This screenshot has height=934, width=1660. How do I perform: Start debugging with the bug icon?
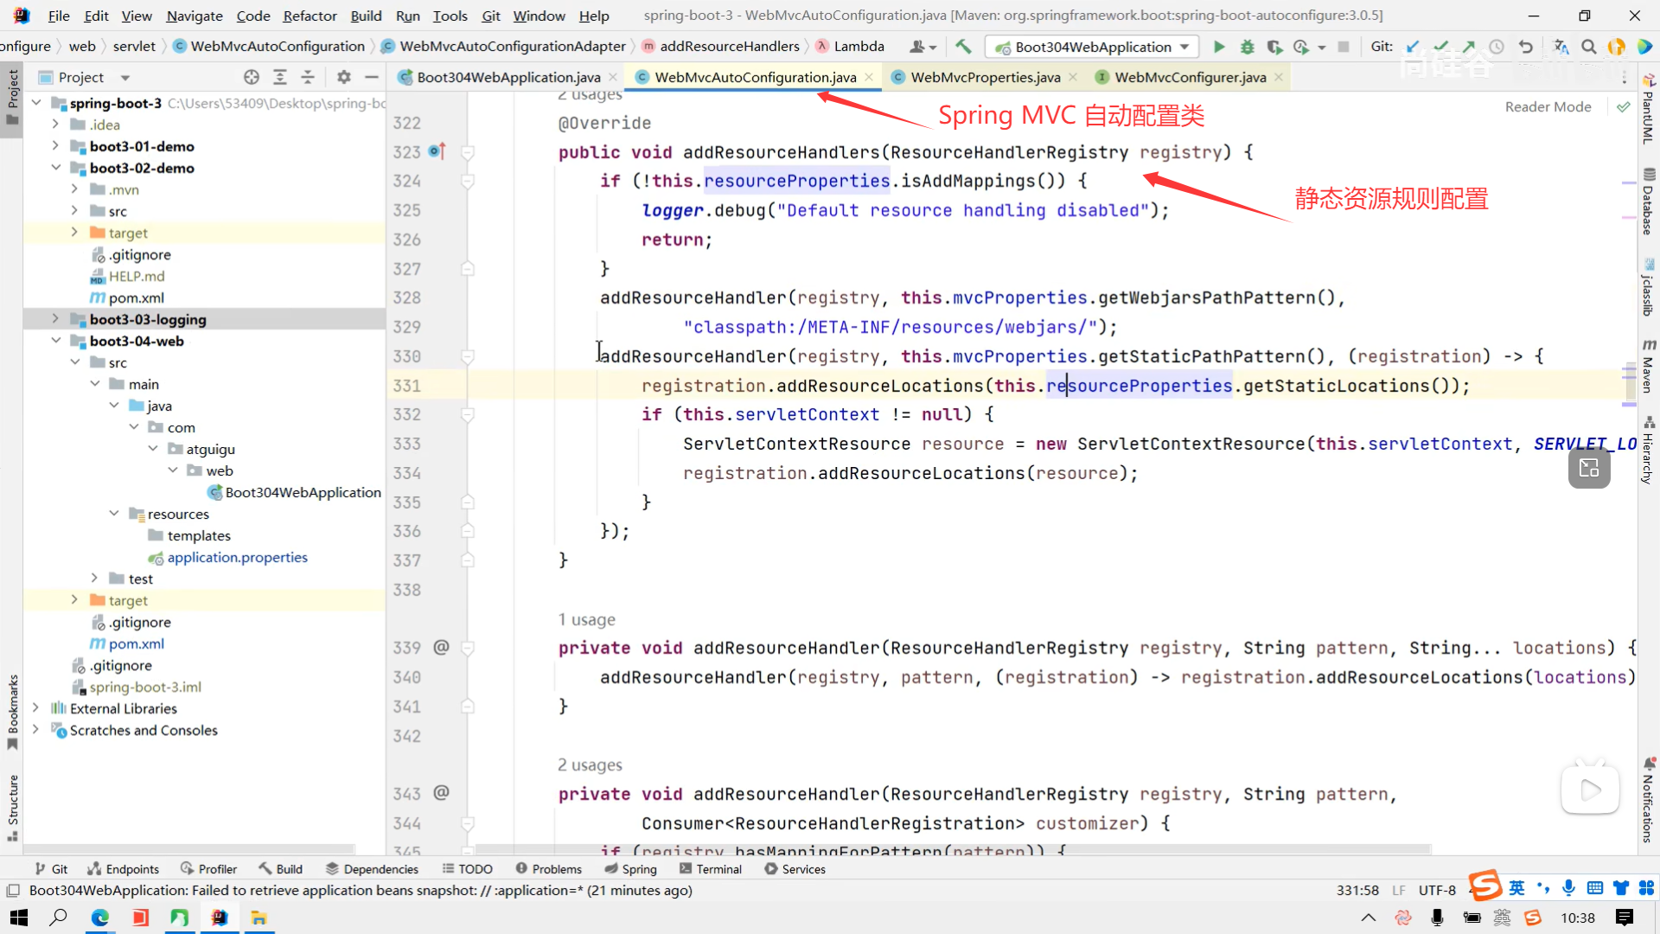point(1247,47)
